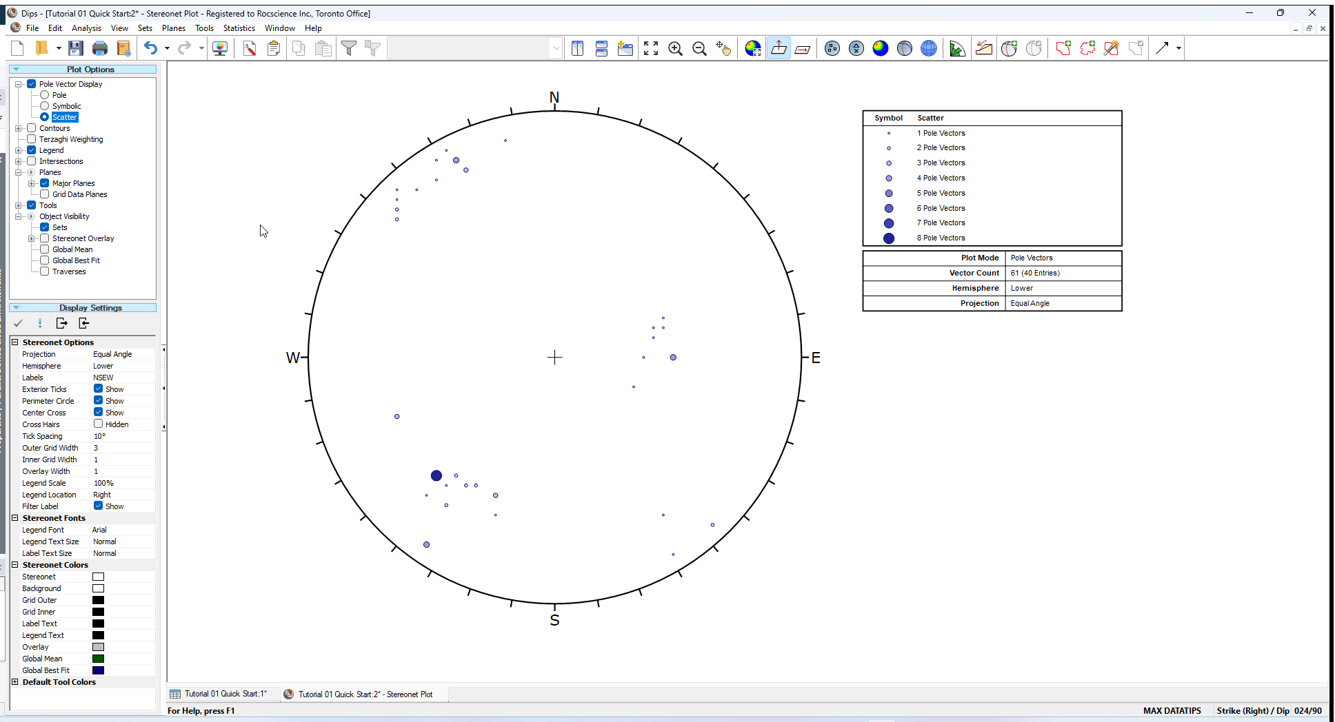This screenshot has height=722, width=1335.
Task: Click the Intersection Plot sphere icon
Action: pyautogui.click(x=905, y=48)
